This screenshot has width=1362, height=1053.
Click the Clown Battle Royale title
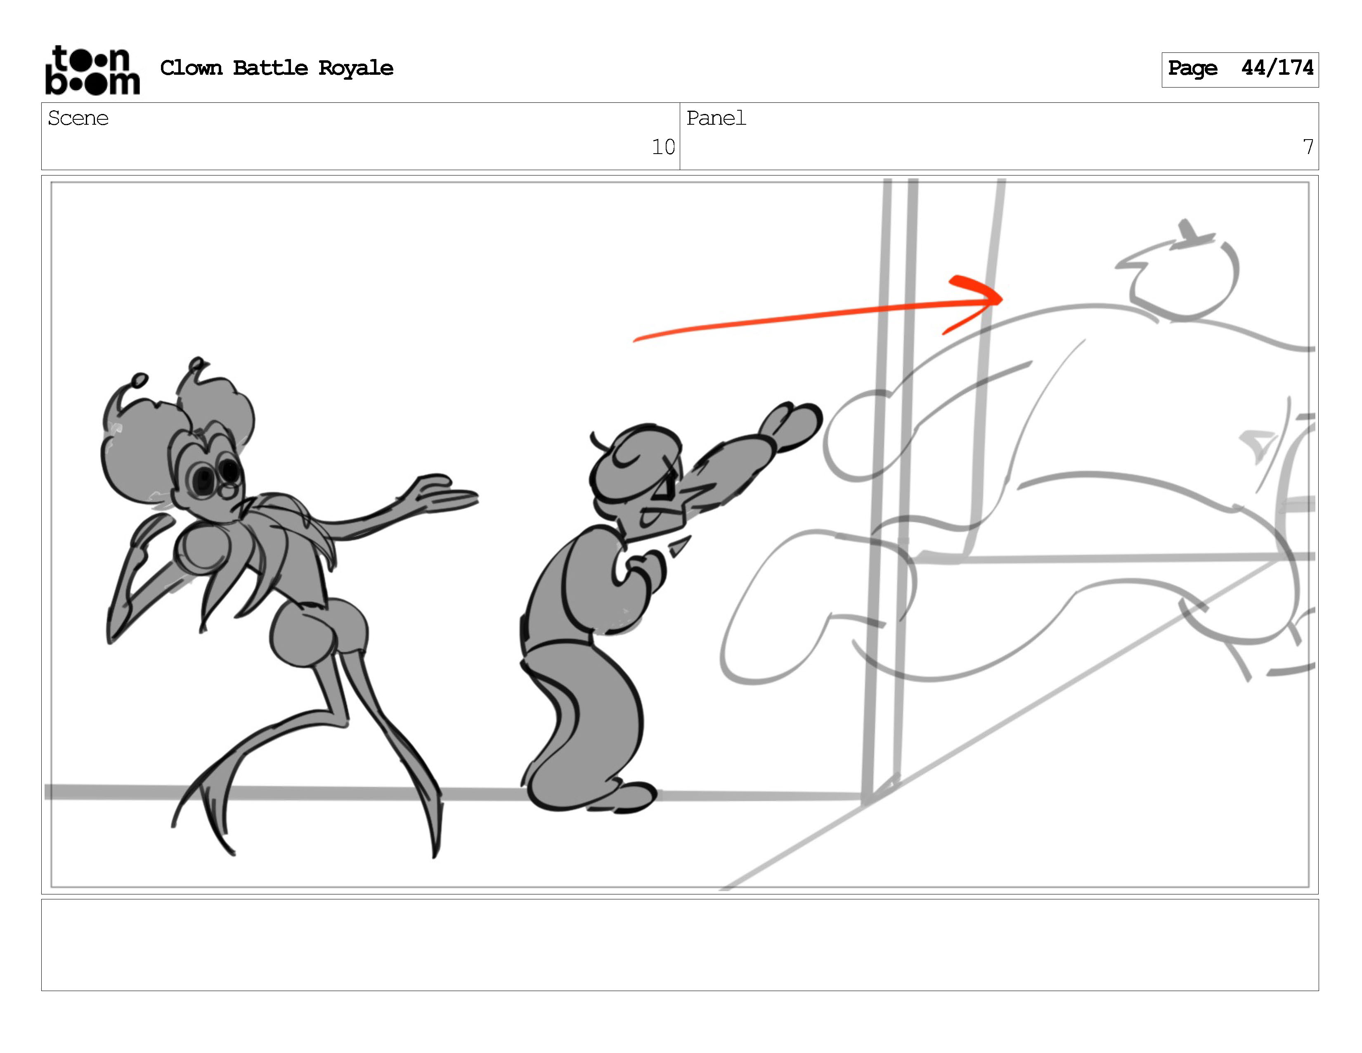tap(276, 68)
